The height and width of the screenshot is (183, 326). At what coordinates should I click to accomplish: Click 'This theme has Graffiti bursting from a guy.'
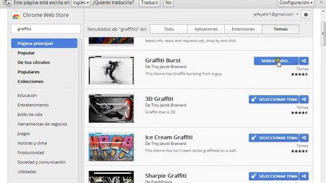(183, 74)
